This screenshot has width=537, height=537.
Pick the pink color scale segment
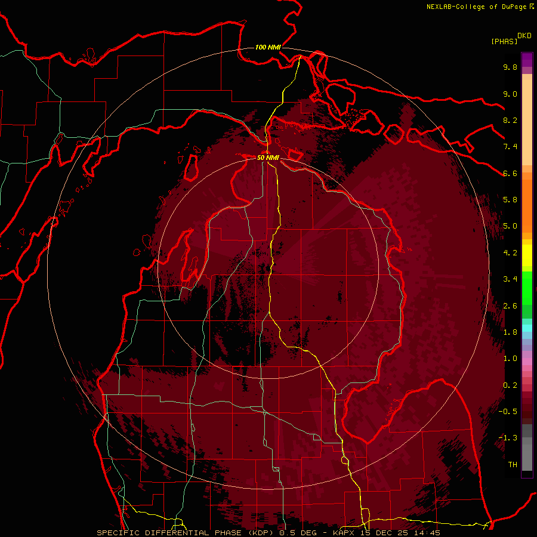[x=527, y=362]
